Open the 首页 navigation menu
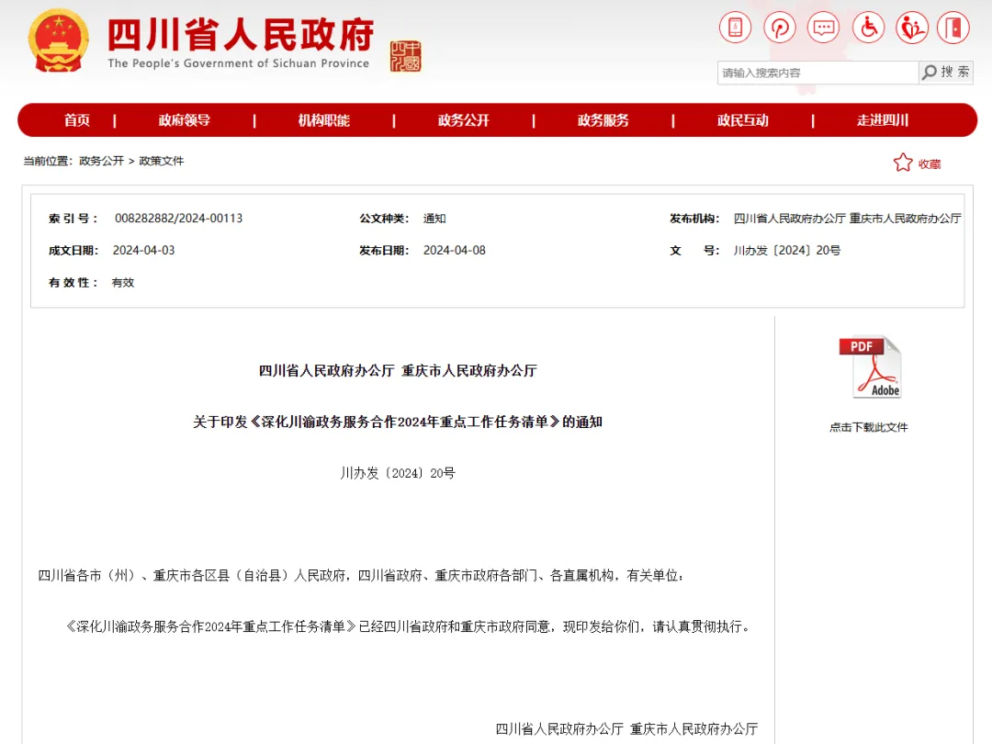 77,120
